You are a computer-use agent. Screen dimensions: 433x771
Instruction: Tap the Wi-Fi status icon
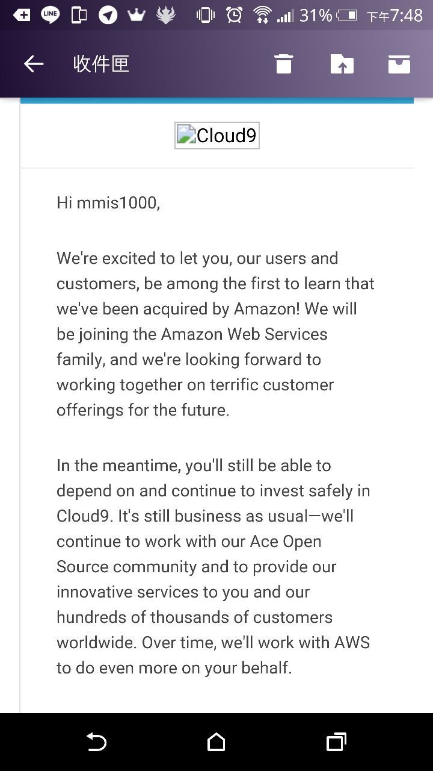coord(262,15)
